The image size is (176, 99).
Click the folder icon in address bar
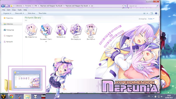12,6
